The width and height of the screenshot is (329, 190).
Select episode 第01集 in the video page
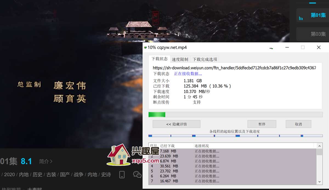(313, 16)
